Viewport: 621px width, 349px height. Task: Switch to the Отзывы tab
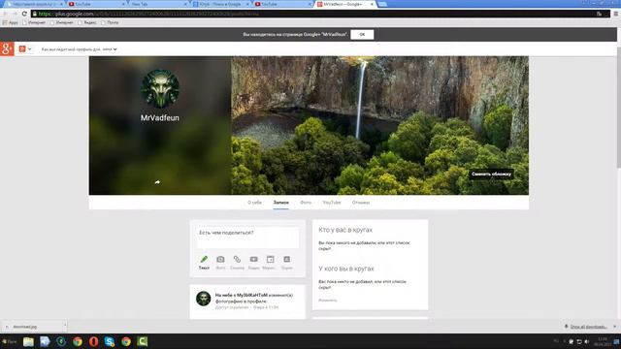[x=361, y=203]
